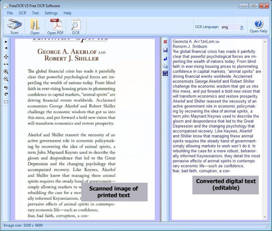Image resolution: width=272 pixels, height=231 pixels.
Task: Click the resize grip in the status bar
Action: click(267, 226)
